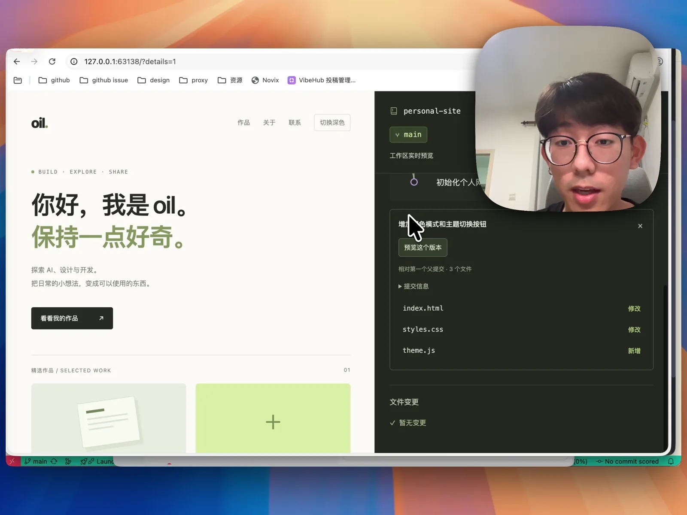
Task: Click the personal-site repository icon
Action: click(394, 111)
